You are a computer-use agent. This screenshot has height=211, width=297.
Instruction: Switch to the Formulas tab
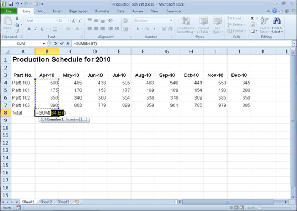click(102, 11)
